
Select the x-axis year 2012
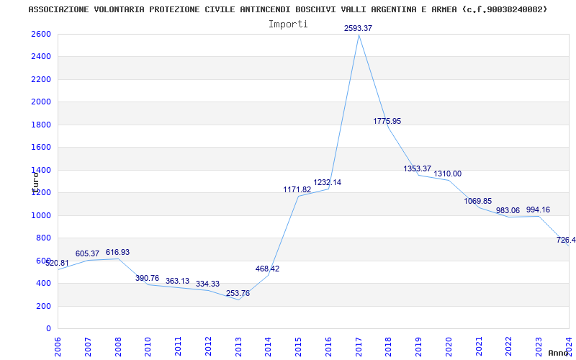208,346
